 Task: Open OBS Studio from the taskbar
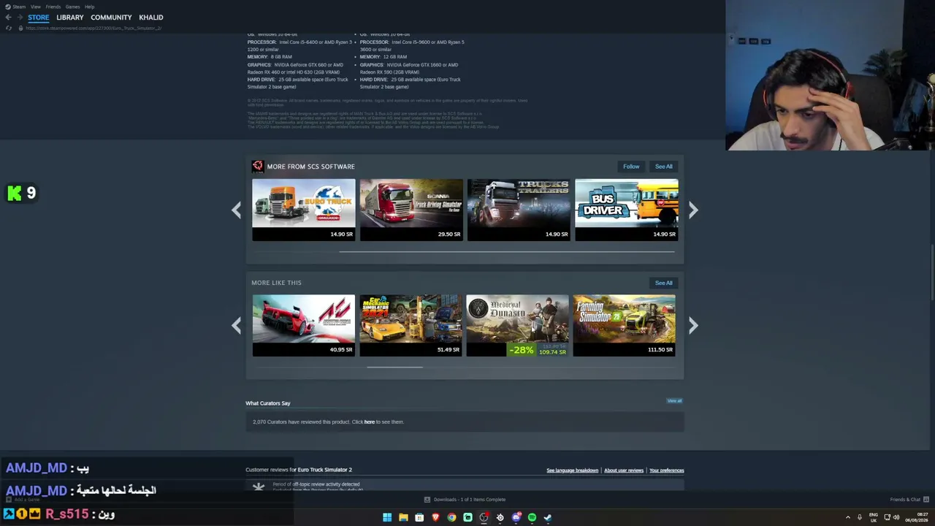(484, 517)
